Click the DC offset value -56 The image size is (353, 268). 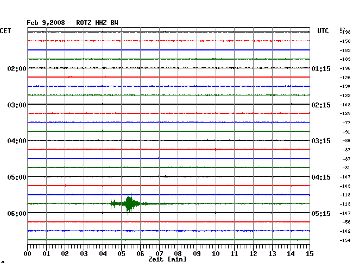coord(346,222)
